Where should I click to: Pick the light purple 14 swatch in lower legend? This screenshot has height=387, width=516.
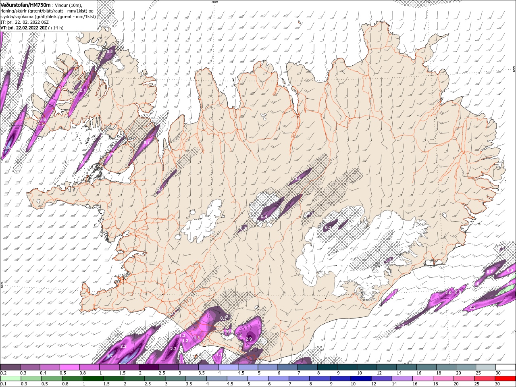[x=402, y=379]
